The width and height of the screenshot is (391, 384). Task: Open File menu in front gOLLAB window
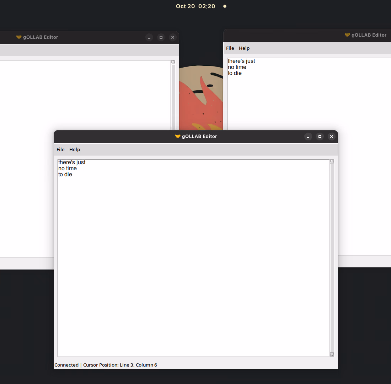[x=60, y=149]
